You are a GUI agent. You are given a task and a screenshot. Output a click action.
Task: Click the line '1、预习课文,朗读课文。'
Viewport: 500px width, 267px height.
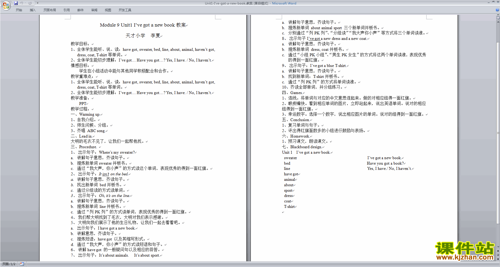coord(306,141)
